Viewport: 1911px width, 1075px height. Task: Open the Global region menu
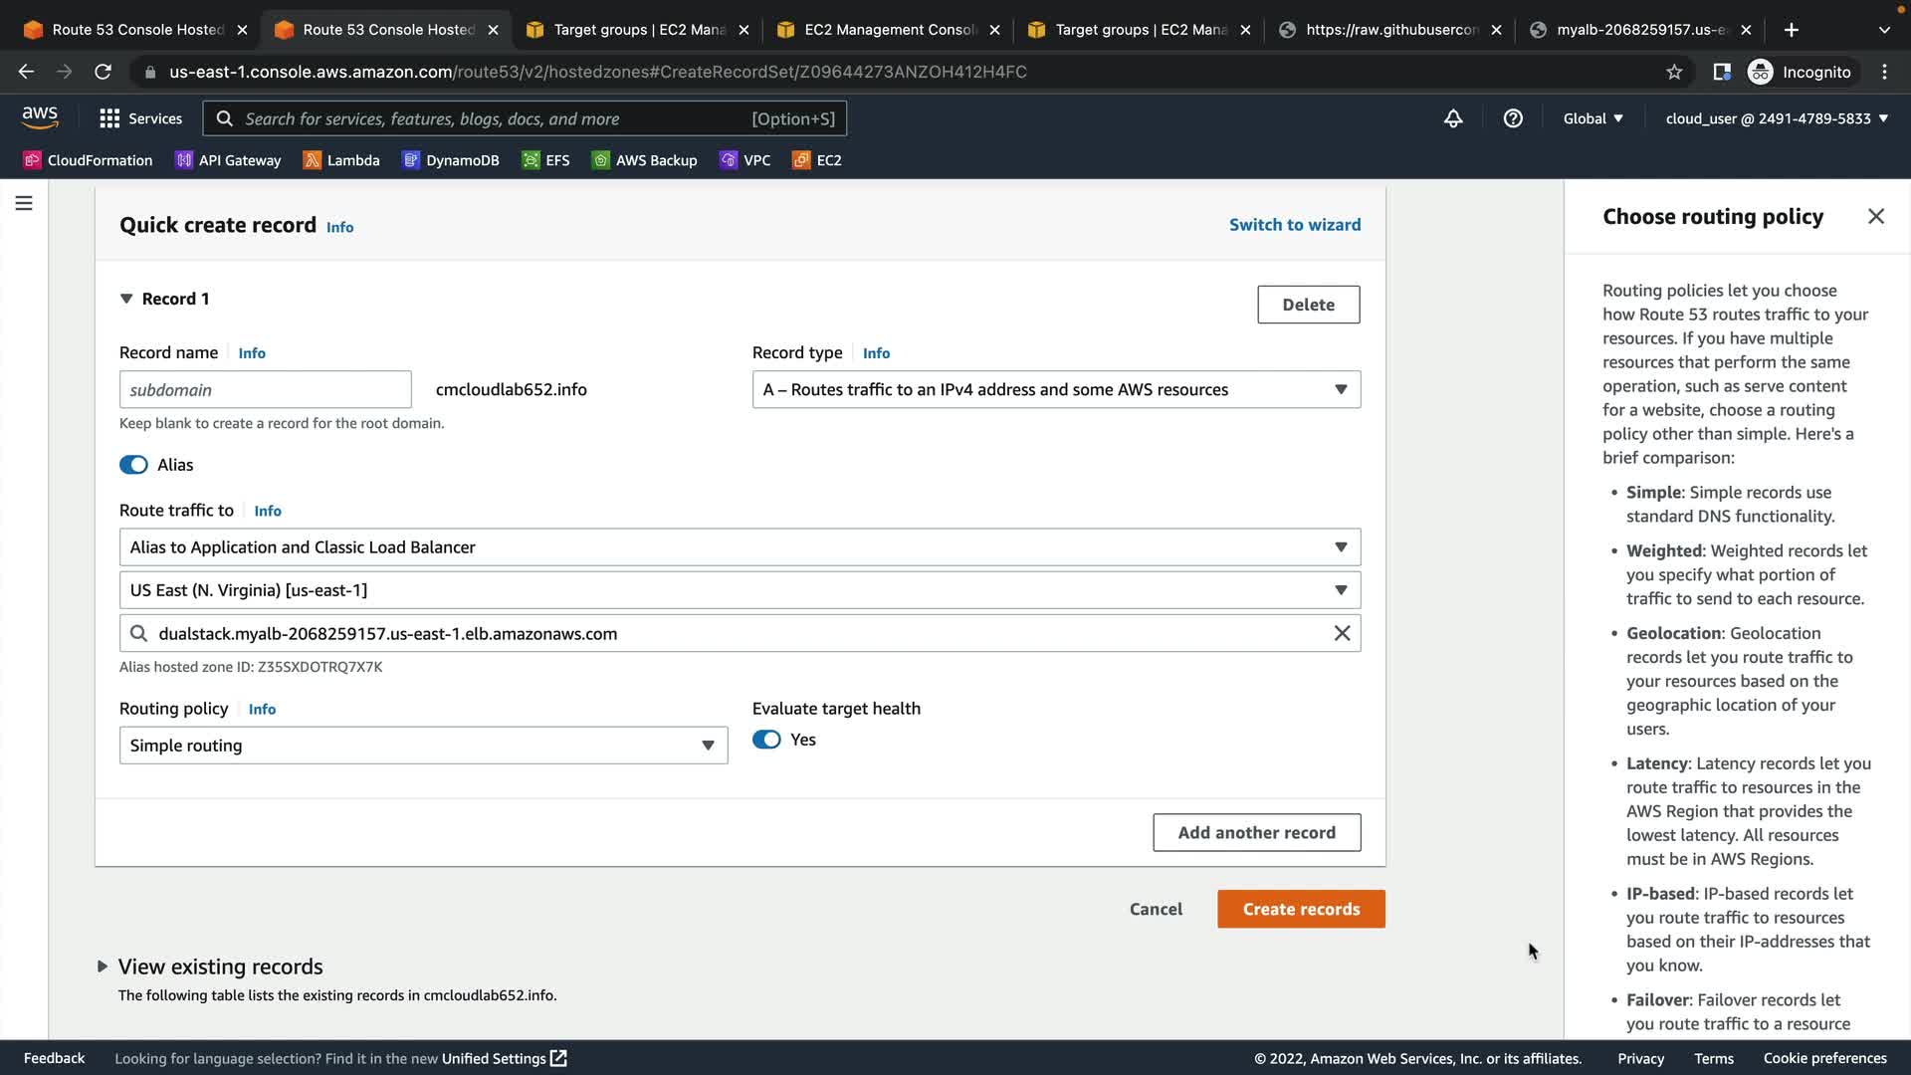[1592, 118]
